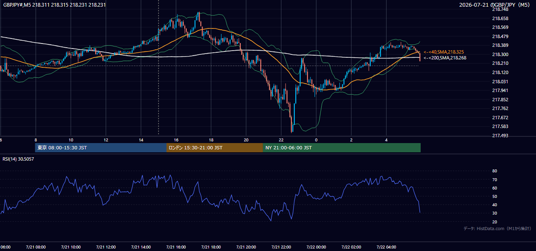Image resolution: width=536 pixels, height=251 pixels.
Task: Click price axis value 217.941
Action: [x=500, y=90]
